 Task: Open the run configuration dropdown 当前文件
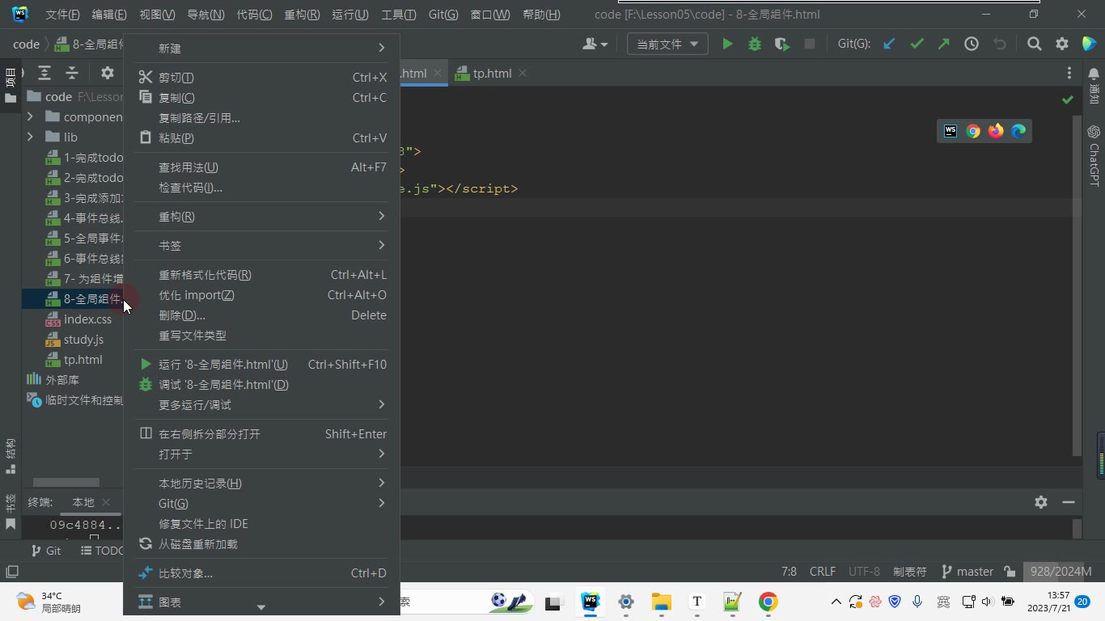(x=667, y=44)
